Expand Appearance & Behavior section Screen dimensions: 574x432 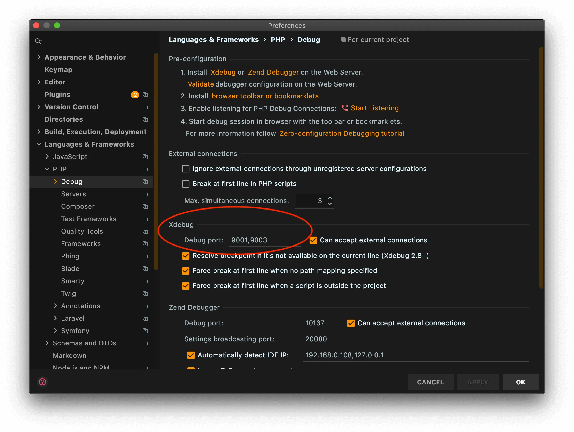(x=39, y=57)
